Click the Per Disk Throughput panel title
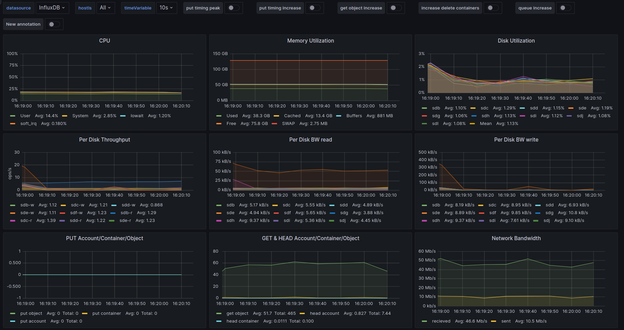 (x=104, y=139)
